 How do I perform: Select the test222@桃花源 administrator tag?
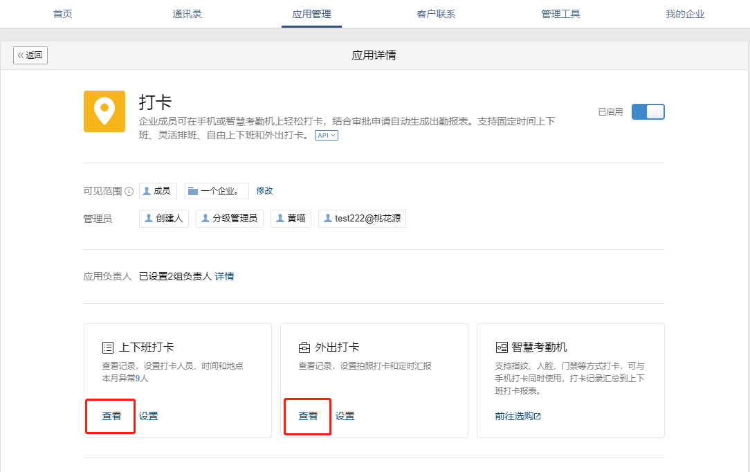tap(363, 219)
